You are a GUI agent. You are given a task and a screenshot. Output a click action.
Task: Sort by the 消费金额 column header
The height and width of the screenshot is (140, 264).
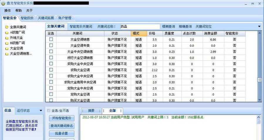click(x=214, y=34)
